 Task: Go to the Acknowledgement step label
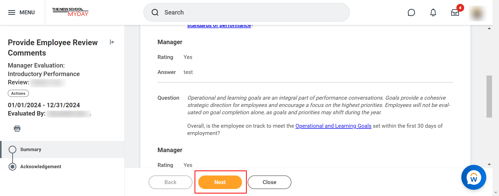(x=41, y=167)
